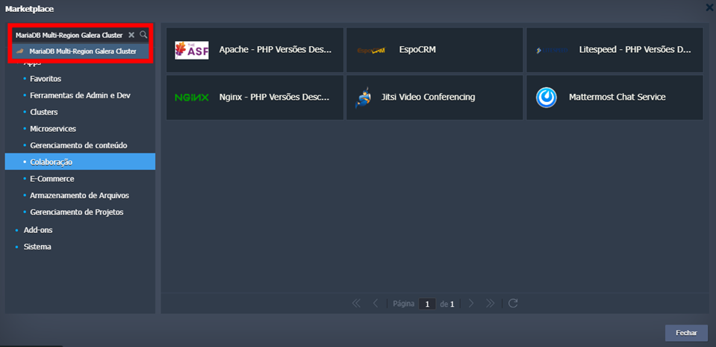Click the Jitsi Video Conferencing icon

(x=363, y=97)
